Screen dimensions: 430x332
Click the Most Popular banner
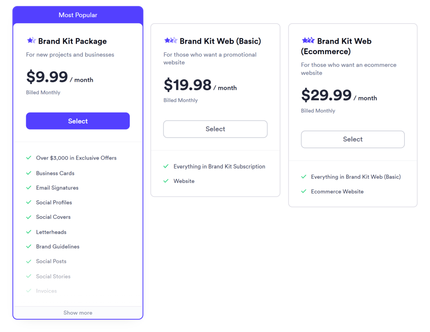pos(78,15)
